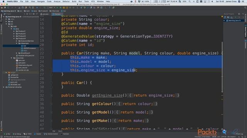Open pom.xml in the project tree
This screenshot has height=138, width=247.
click(x=13, y=82)
